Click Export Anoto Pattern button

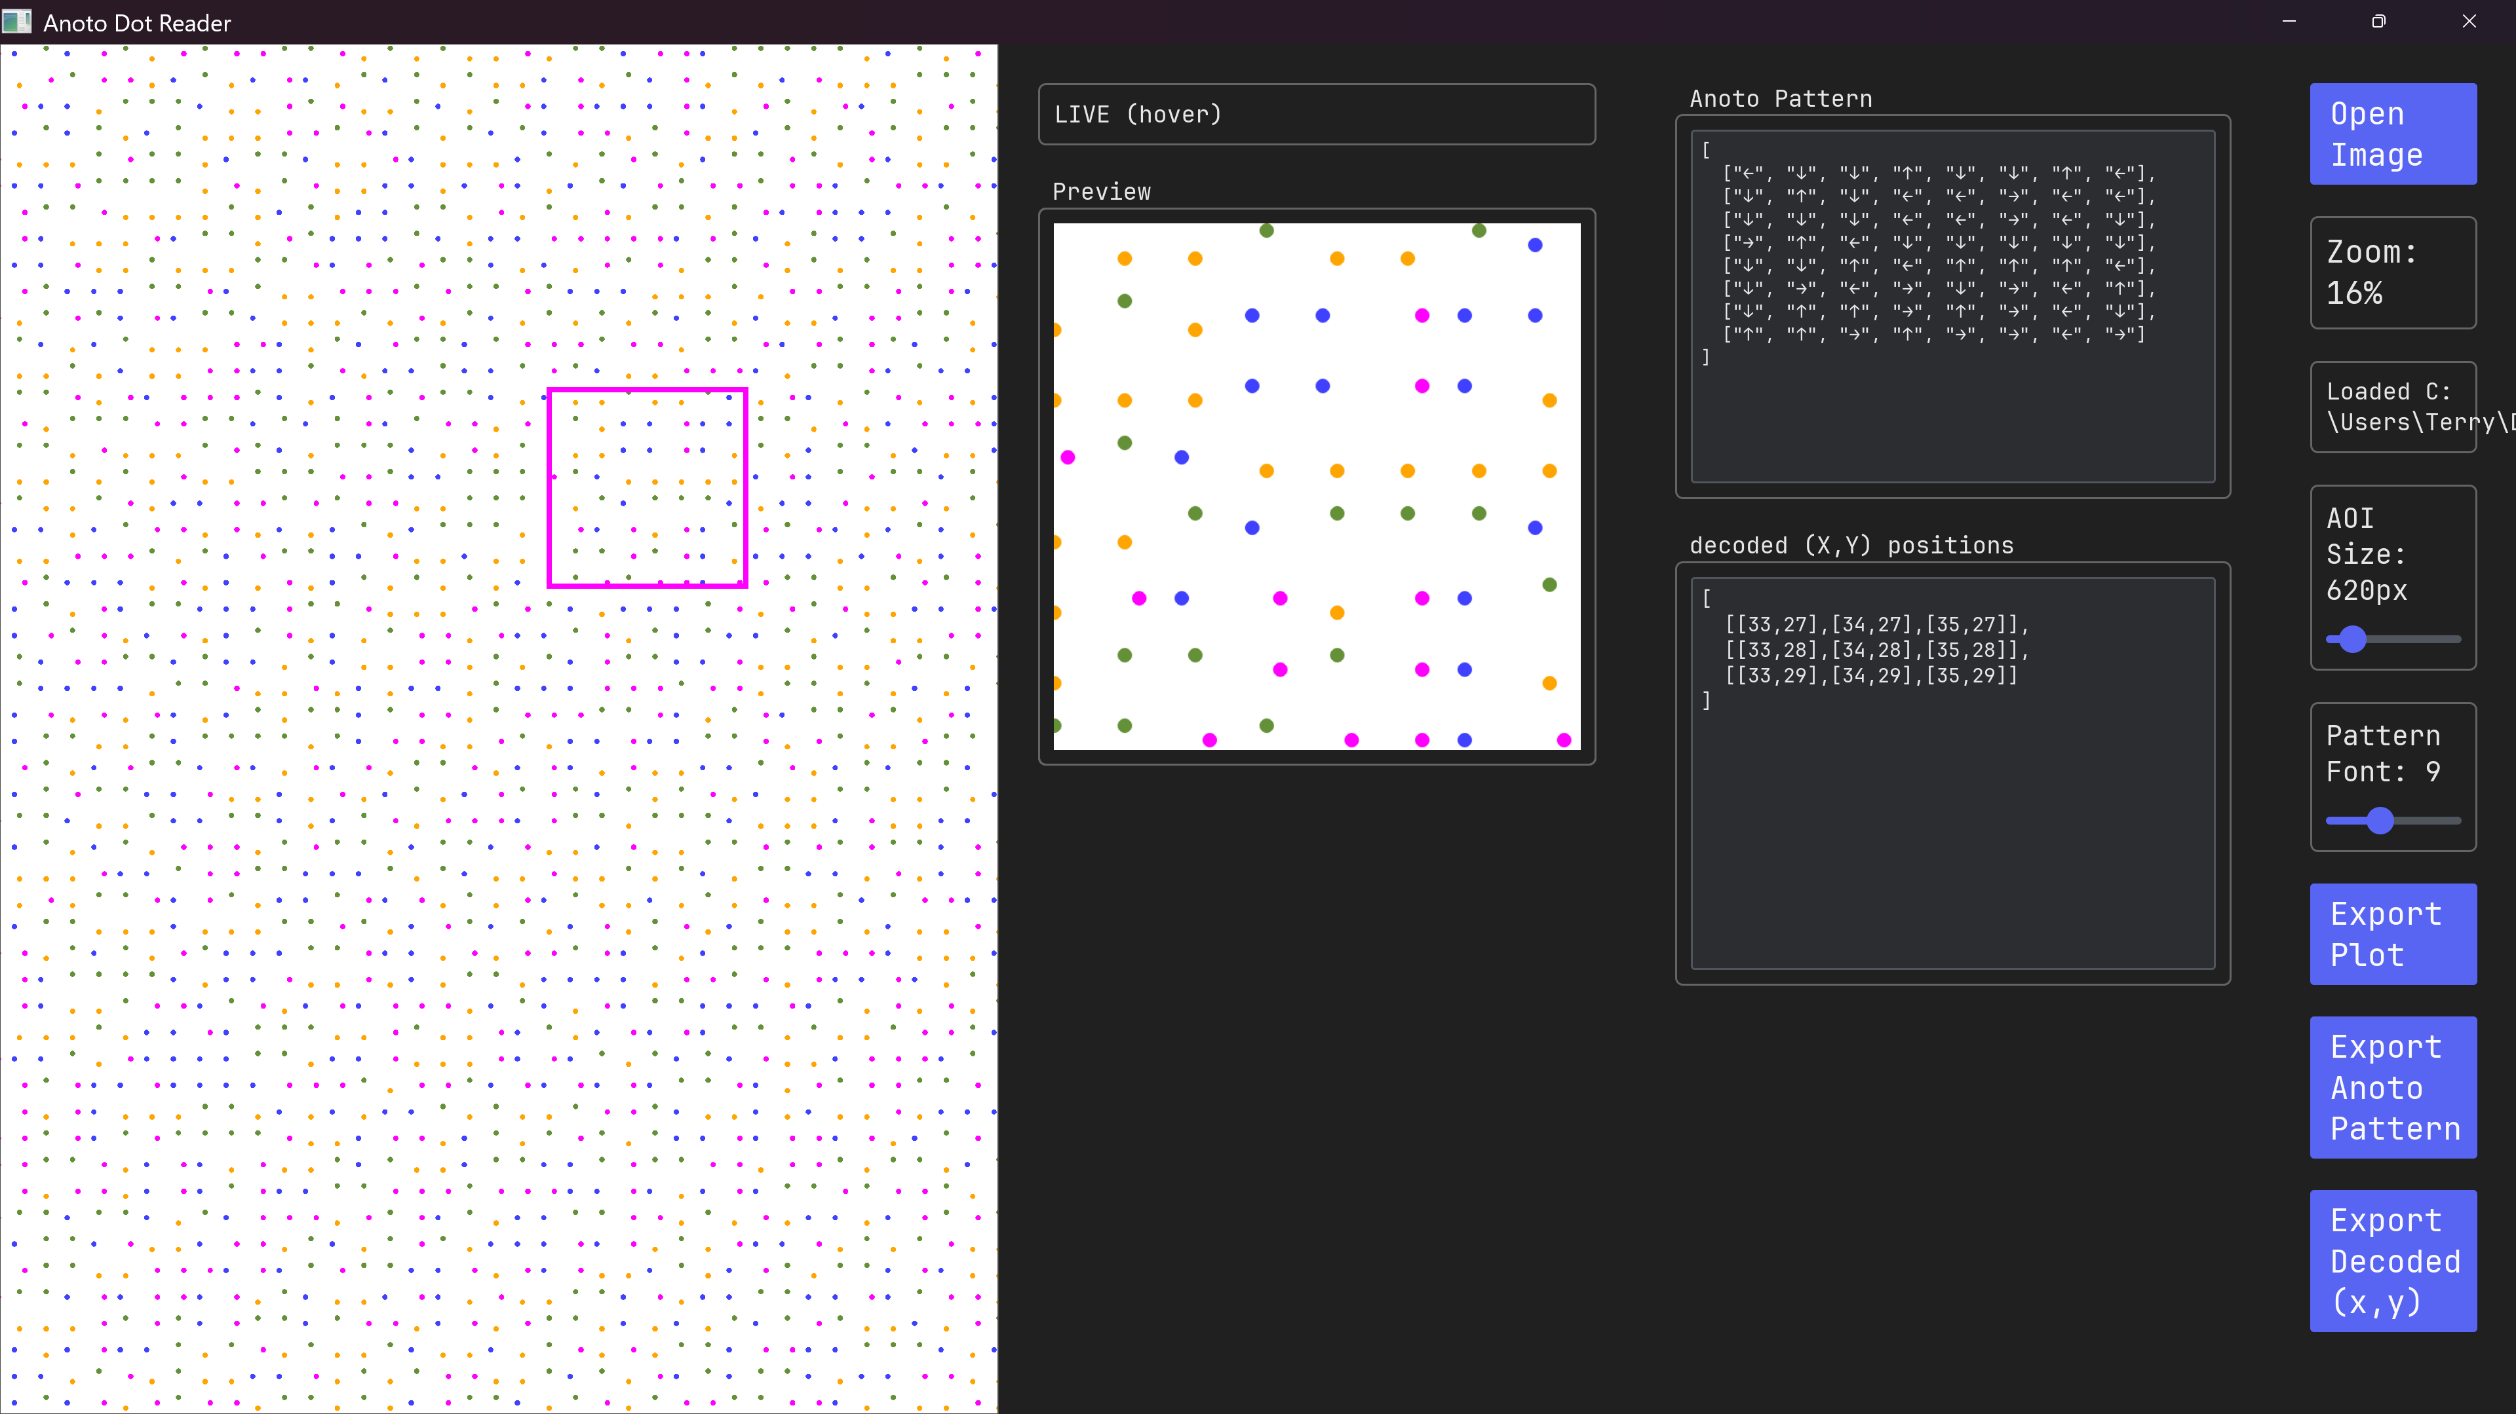click(x=2393, y=1087)
